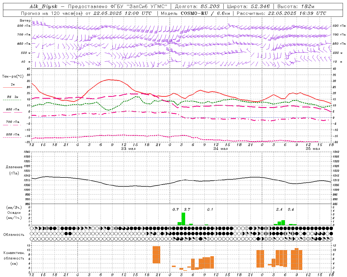The width and height of the screenshot is (347, 277).
Task: Click the 24 мая date label
Action: coord(220,149)
